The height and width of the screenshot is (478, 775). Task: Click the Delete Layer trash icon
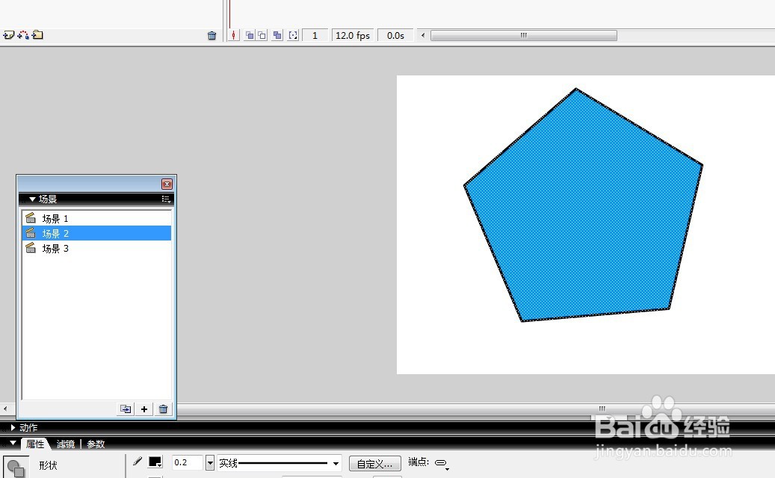point(211,36)
